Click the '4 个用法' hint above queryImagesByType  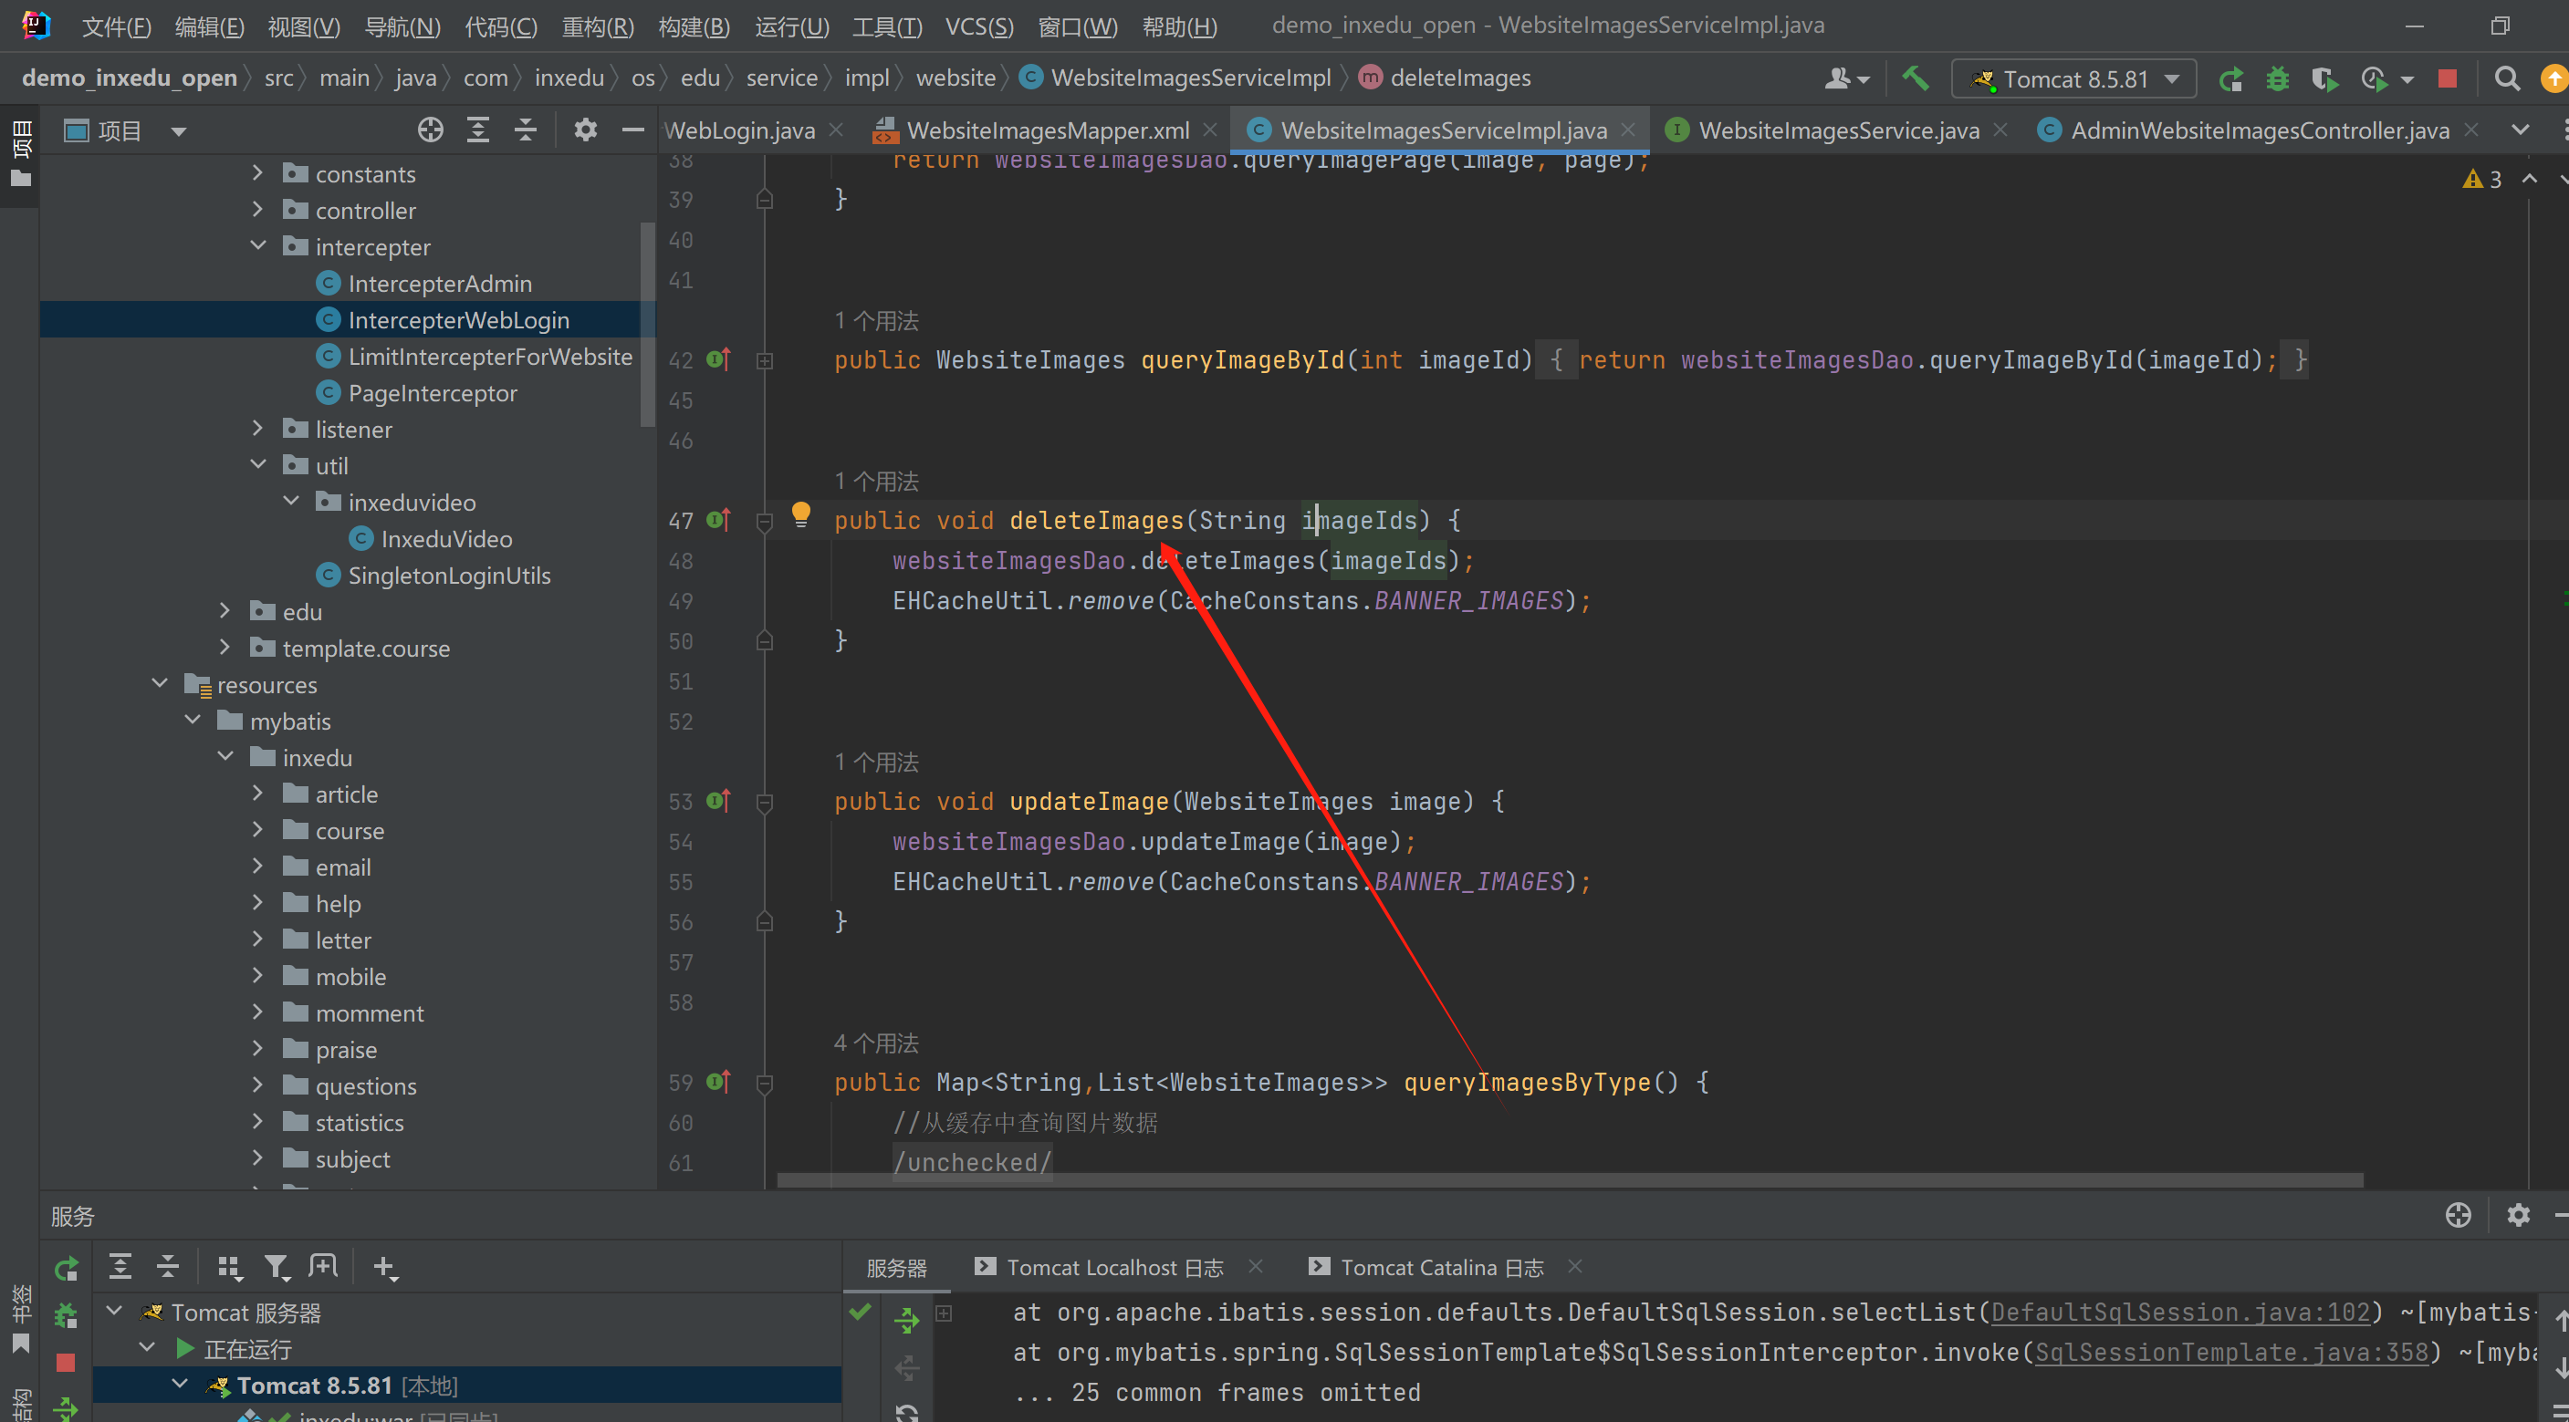[875, 1043]
